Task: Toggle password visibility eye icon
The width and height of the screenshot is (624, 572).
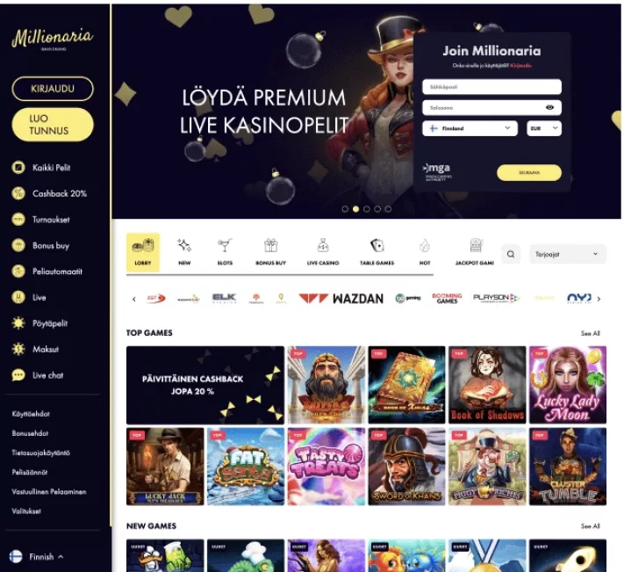Action: pos(549,107)
